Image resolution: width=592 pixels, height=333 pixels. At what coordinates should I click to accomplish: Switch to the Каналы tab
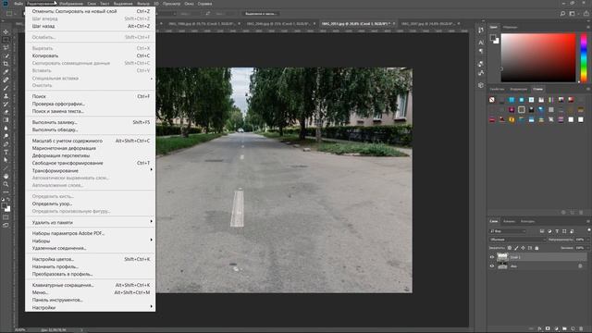pos(509,221)
